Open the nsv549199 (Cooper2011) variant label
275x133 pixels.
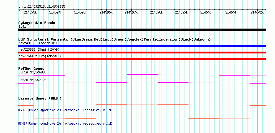39,43
